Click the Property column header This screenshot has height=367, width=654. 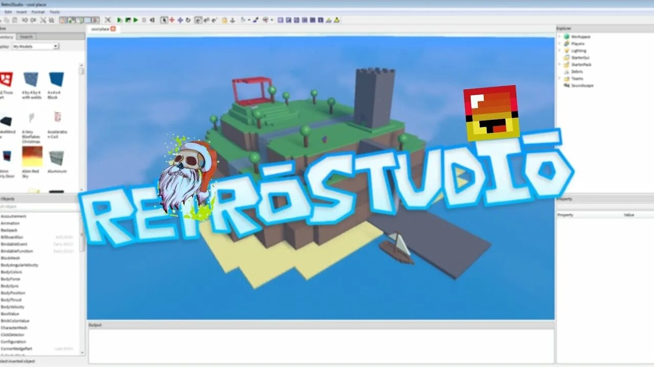pos(566,215)
